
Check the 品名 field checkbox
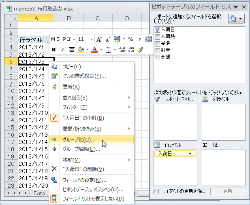pos(157,44)
